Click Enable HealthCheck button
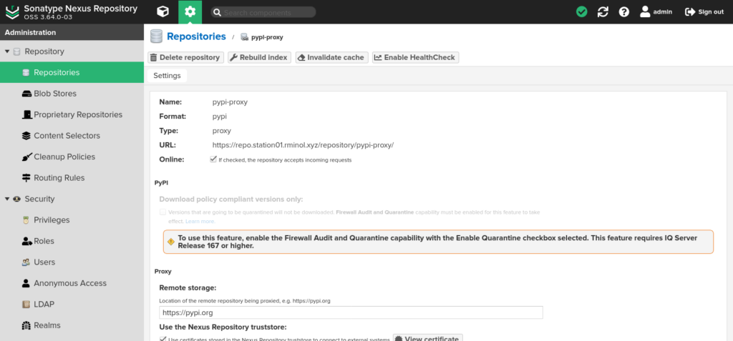 [x=416, y=57]
